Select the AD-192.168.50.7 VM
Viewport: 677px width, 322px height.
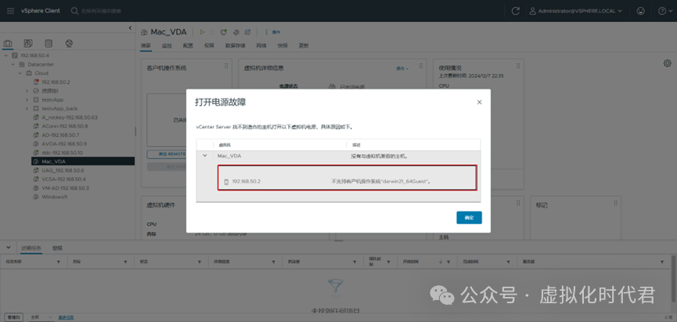tap(60, 135)
